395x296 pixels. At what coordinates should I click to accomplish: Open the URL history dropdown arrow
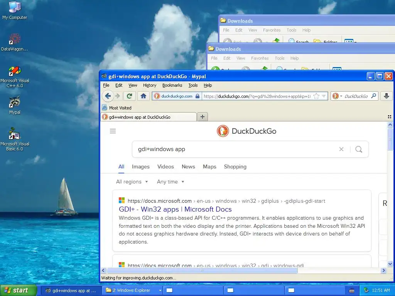[324, 96]
